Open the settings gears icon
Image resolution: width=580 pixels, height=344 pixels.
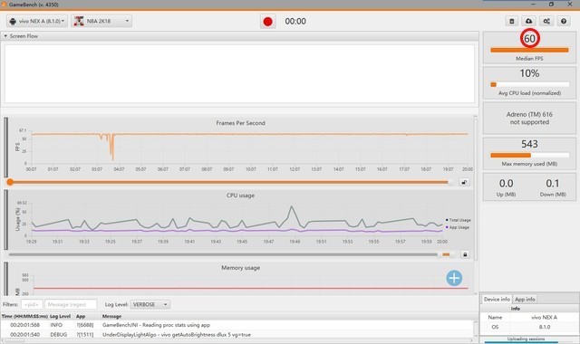pyautogui.click(x=546, y=22)
